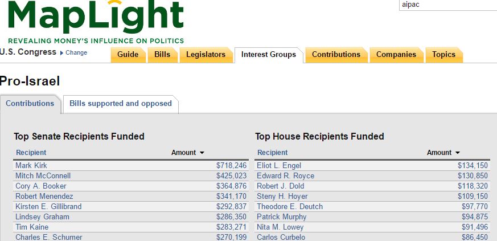Image resolution: width=497 pixels, height=241 pixels.
Task: View Steny H. Hoyer's profile
Action: (282, 196)
